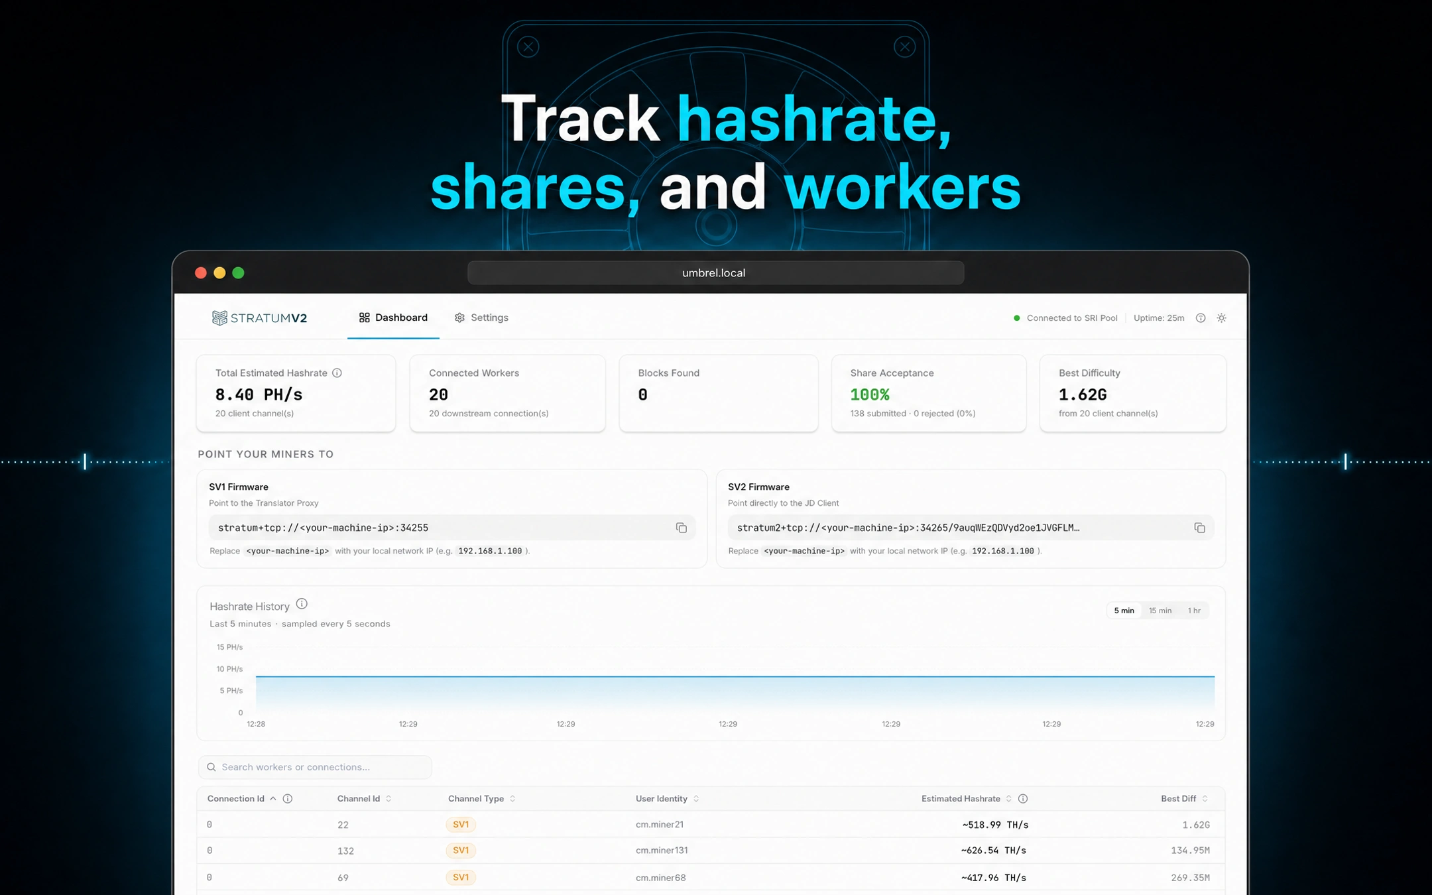Click the hashrate history chart line
1432x895 pixels.
coord(735,677)
